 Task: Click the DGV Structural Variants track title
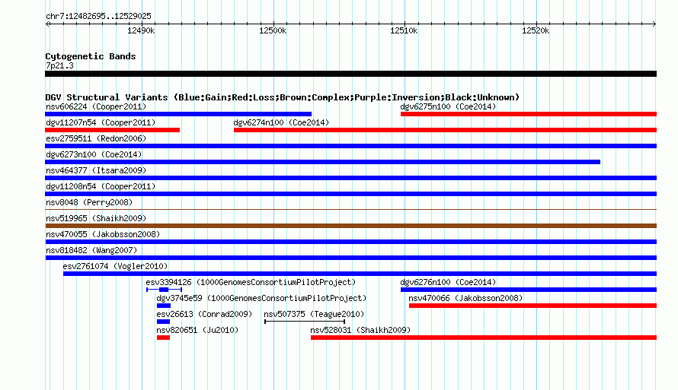(283, 97)
